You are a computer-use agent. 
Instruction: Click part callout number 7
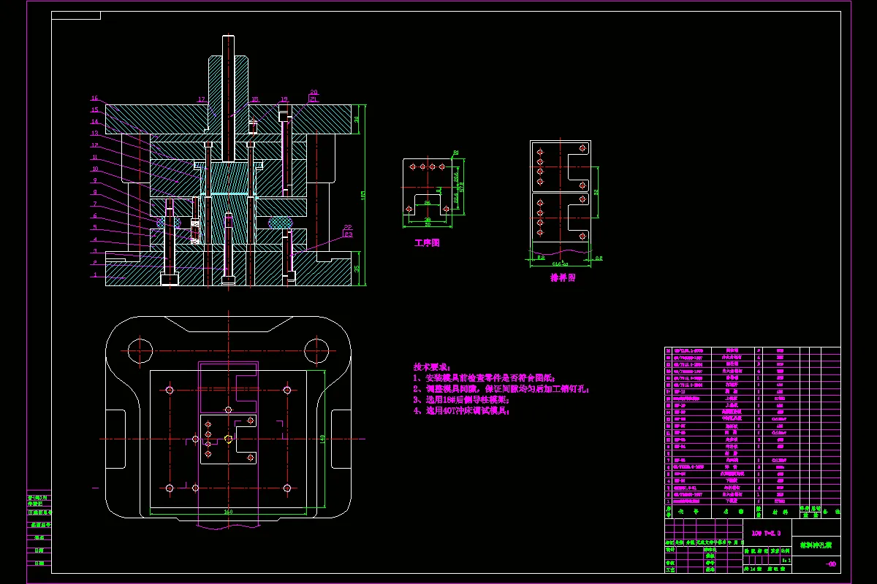tap(94, 204)
